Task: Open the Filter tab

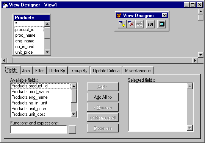Action: click(39, 71)
